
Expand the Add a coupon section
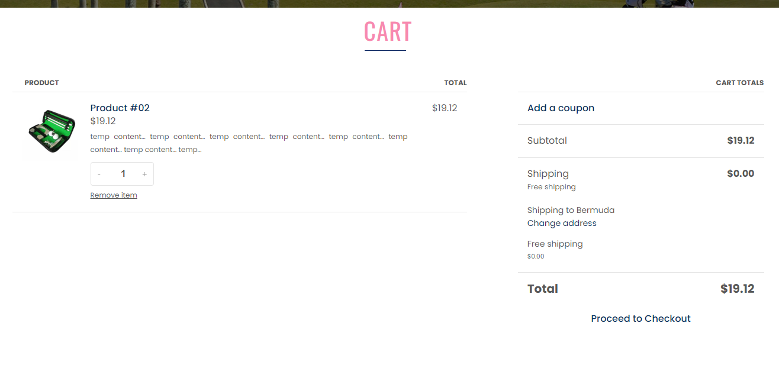tap(561, 108)
